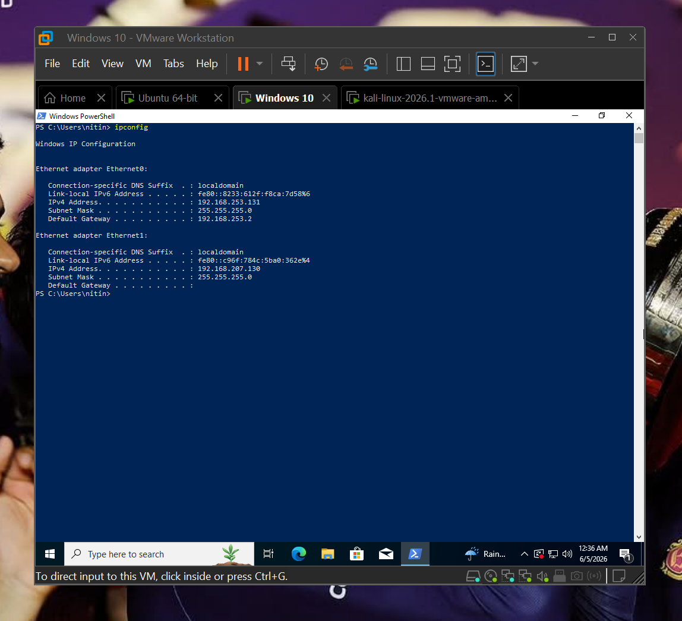Screen dimensions: 682x621
Task: Revert the VM to its previous snapshot
Action: (x=346, y=64)
